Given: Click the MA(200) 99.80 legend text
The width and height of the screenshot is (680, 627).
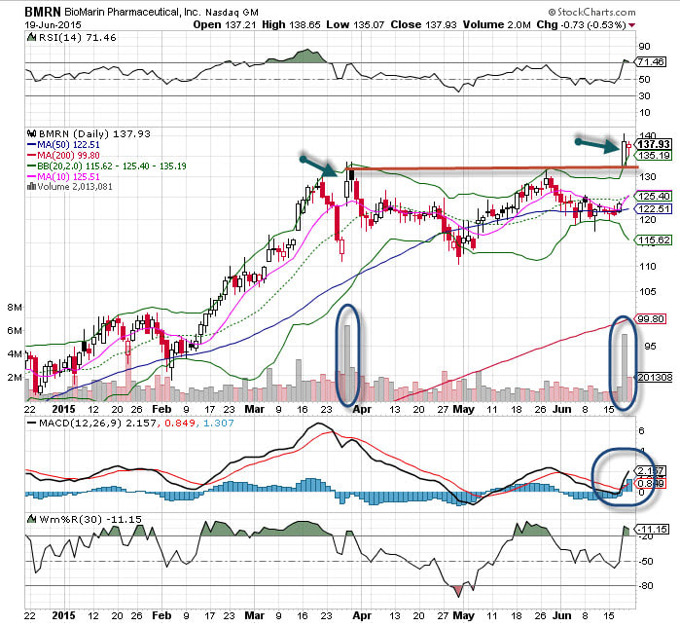Looking at the screenshot, I should [68, 156].
